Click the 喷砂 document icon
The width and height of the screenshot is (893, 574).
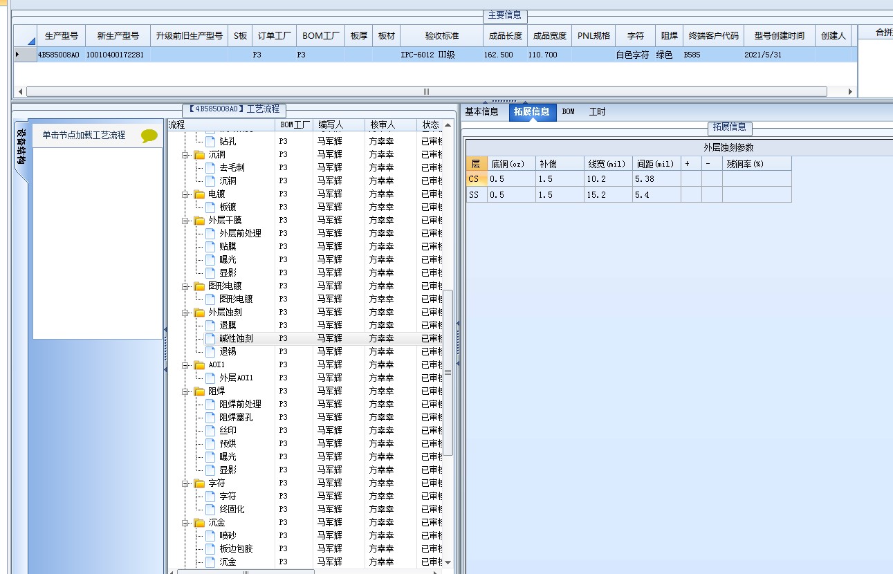coord(210,535)
